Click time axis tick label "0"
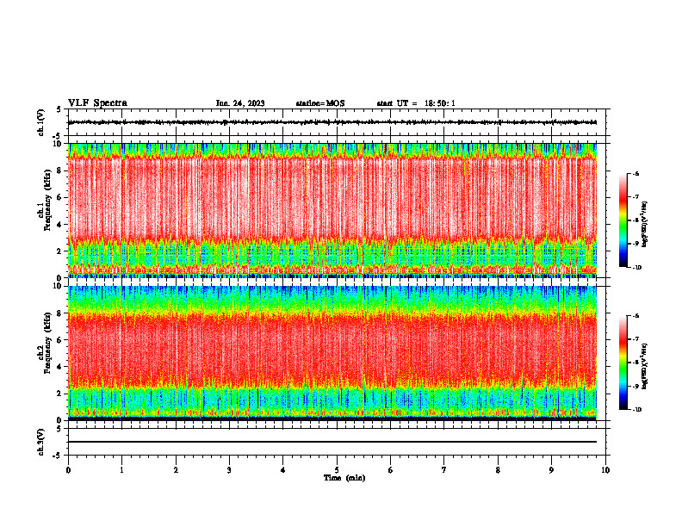Image resolution: width=682 pixels, height=527 pixels. (x=68, y=470)
